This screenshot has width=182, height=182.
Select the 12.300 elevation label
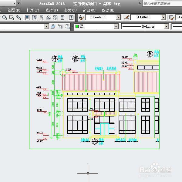[125, 66]
